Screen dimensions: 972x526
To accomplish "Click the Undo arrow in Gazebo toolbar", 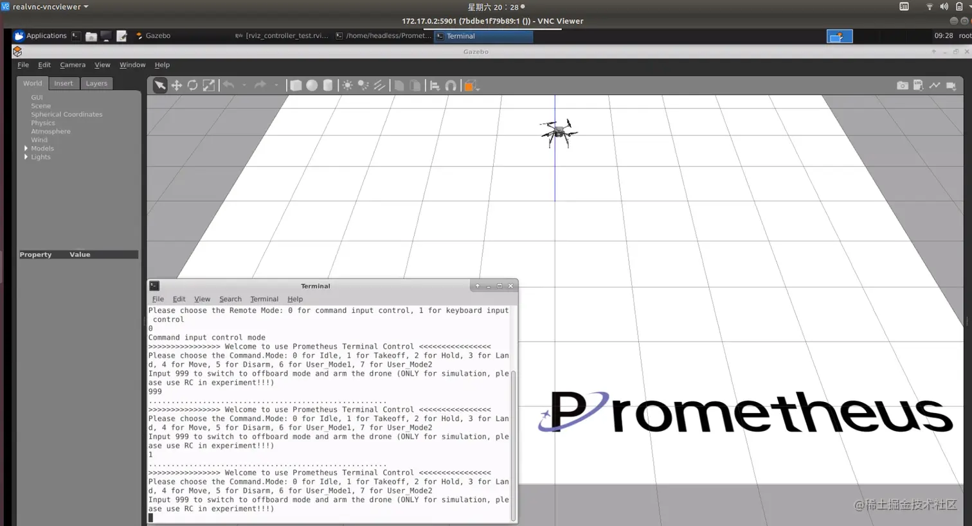I will pos(228,85).
